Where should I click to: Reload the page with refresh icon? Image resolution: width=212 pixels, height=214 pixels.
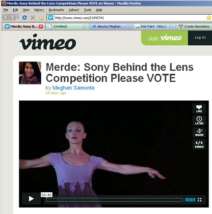(25, 18)
